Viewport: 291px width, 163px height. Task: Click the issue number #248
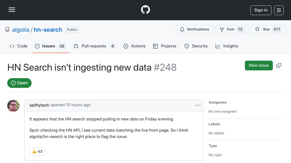(165, 67)
